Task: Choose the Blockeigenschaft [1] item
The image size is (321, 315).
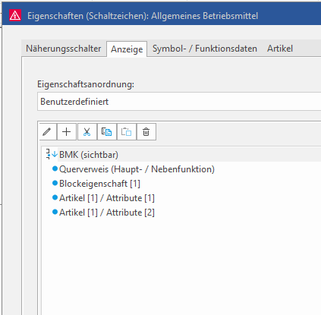Action: pyautogui.click(x=99, y=184)
